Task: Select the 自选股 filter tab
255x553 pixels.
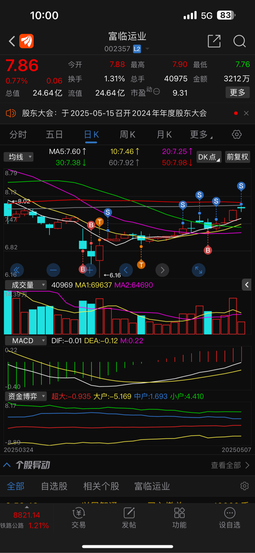Action: click(x=54, y=486)
